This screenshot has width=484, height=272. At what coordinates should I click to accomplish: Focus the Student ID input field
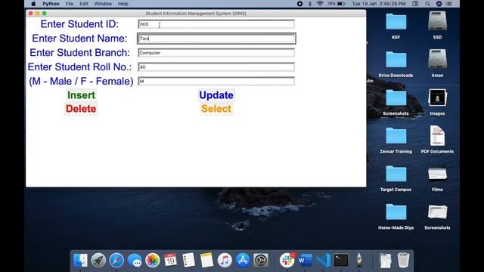(x=216, y=24)
